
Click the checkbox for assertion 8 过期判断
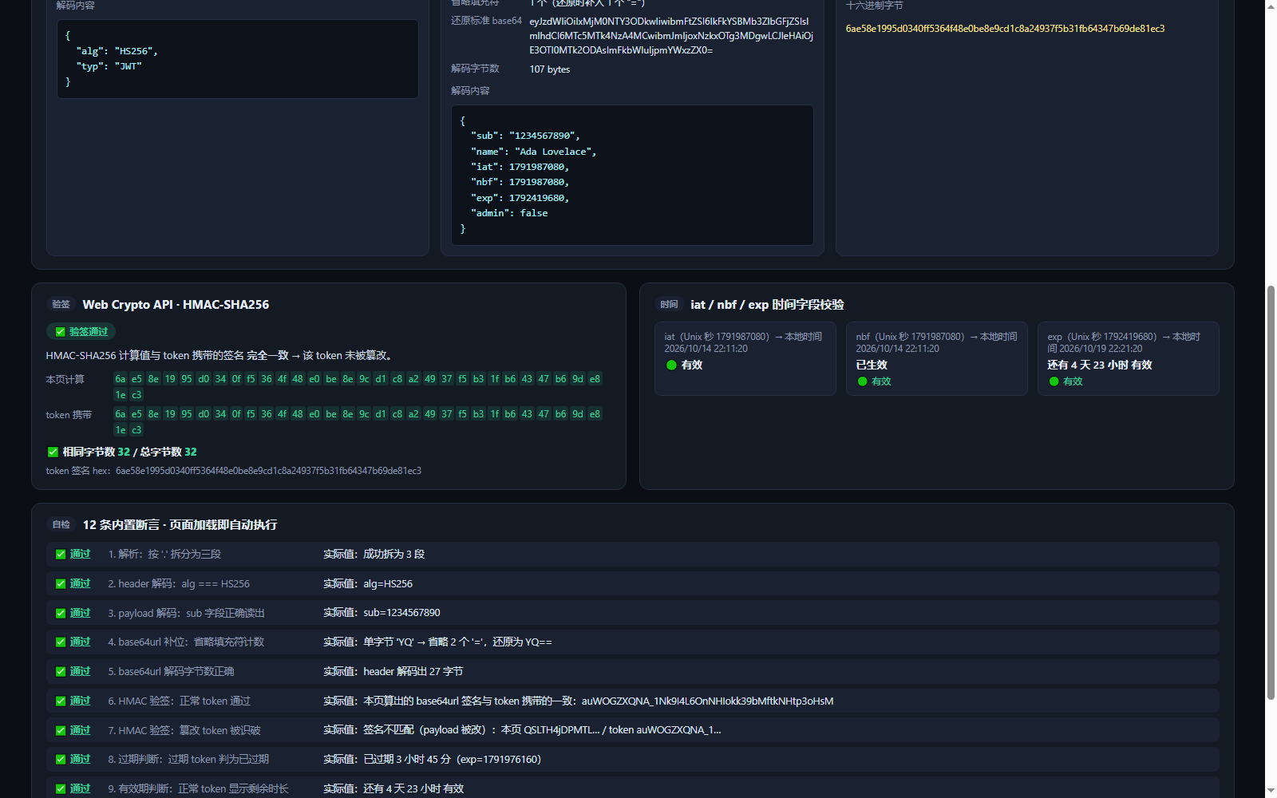(61, 760)
